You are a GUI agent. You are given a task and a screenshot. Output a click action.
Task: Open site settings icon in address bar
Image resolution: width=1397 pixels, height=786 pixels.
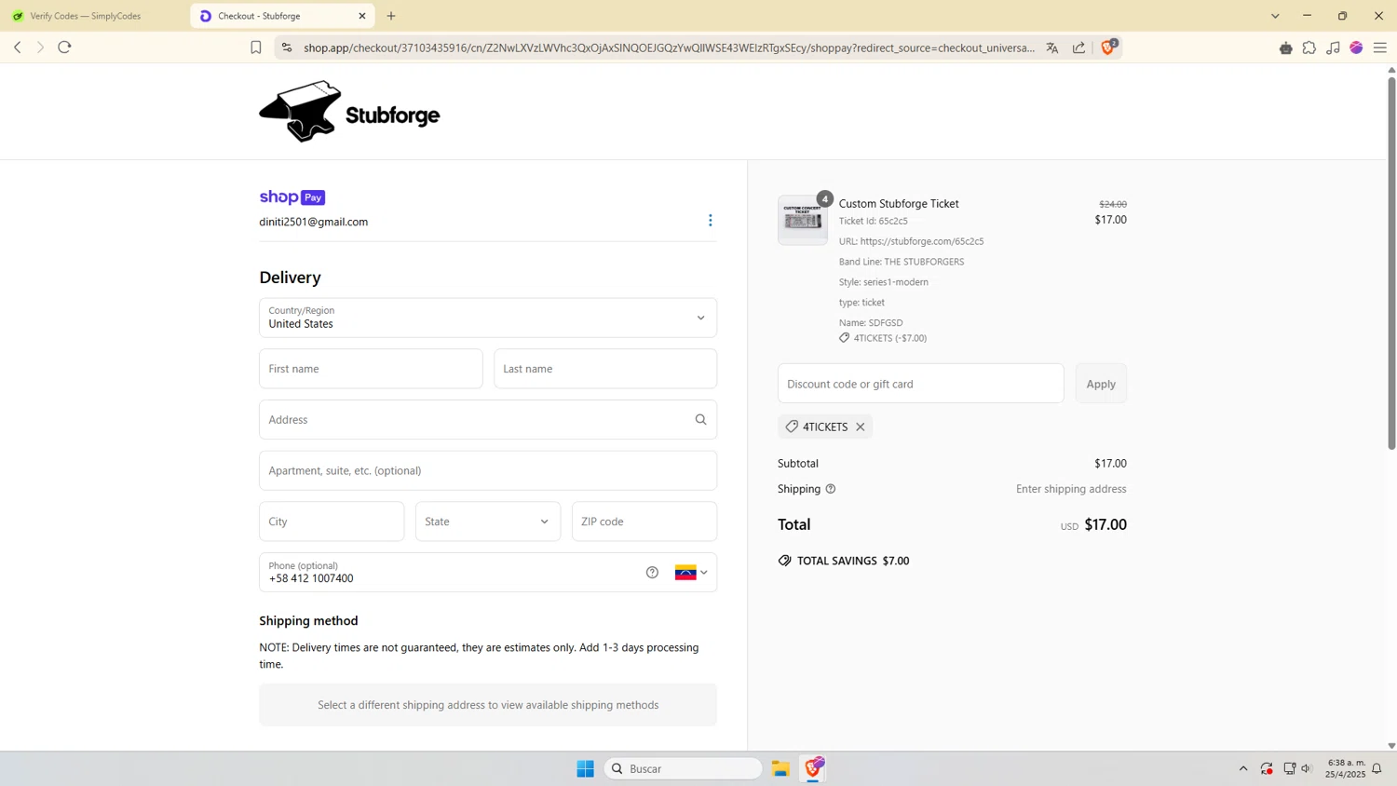287,47
